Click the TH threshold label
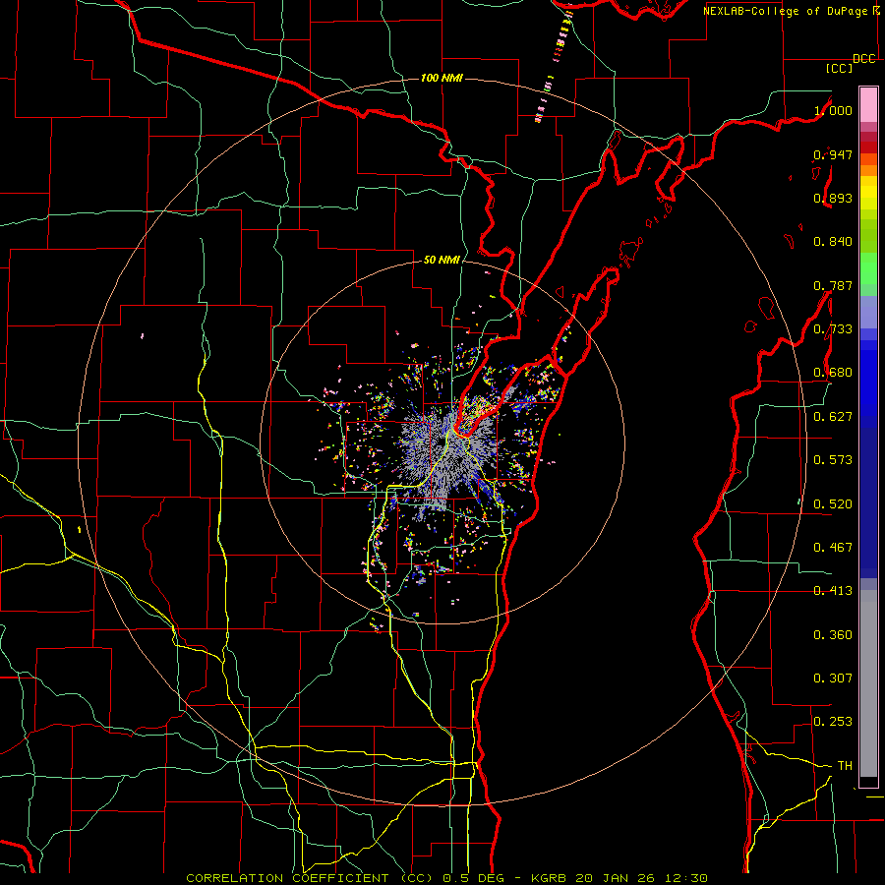This screenshot has height=885, width=885. click(845, 766)
